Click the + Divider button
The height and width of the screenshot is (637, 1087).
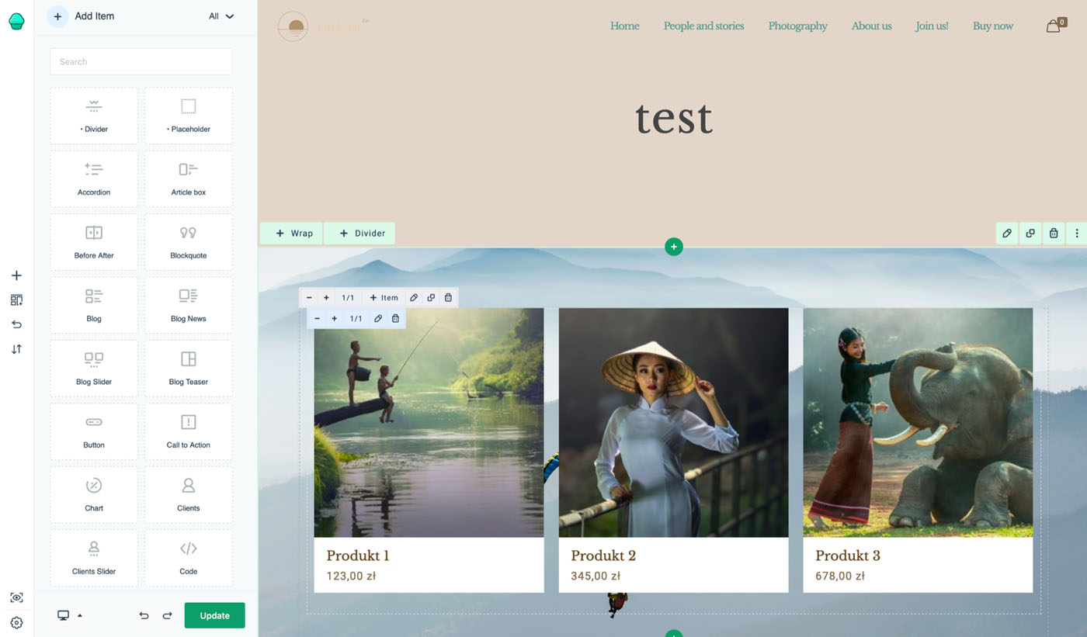[x=360, y=234]
